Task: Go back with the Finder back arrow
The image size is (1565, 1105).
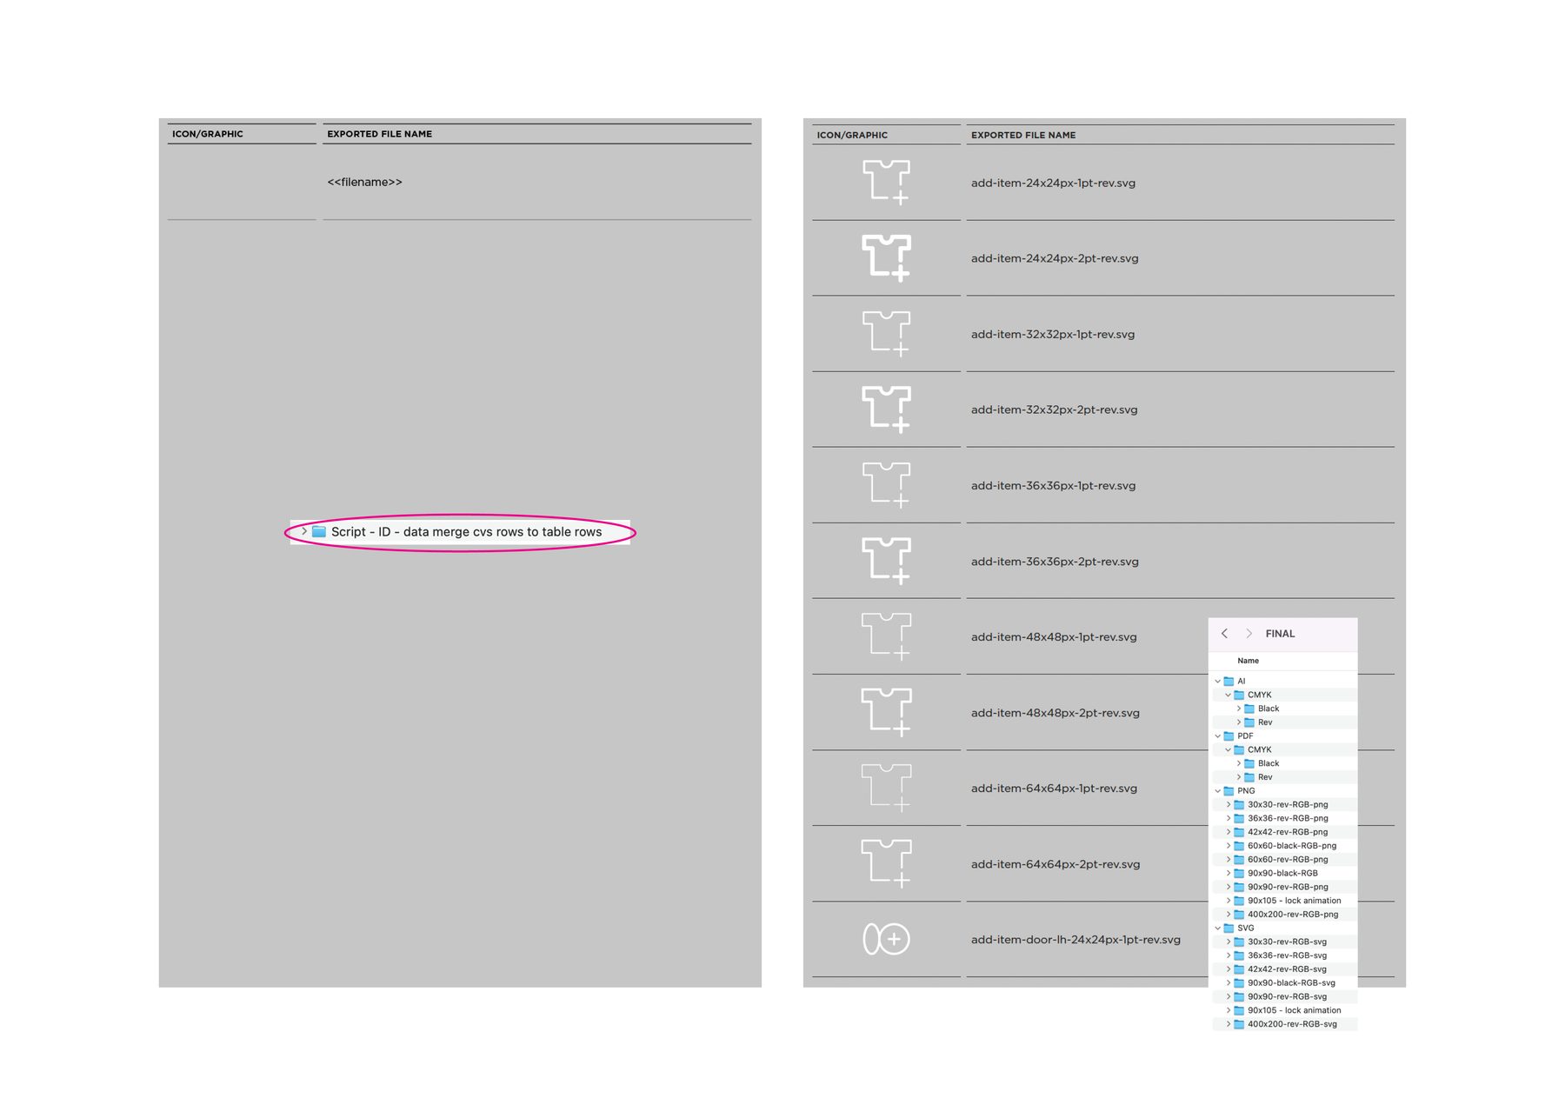Action: pyautogui.click(x=1224, y=634)
